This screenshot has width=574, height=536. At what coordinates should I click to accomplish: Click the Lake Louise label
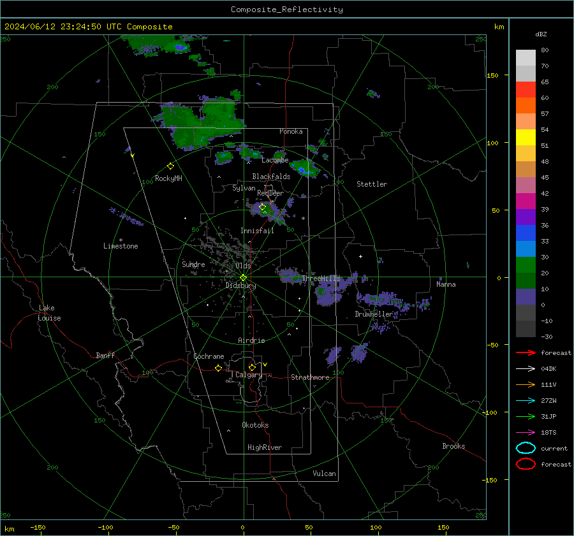coord(49,313)
